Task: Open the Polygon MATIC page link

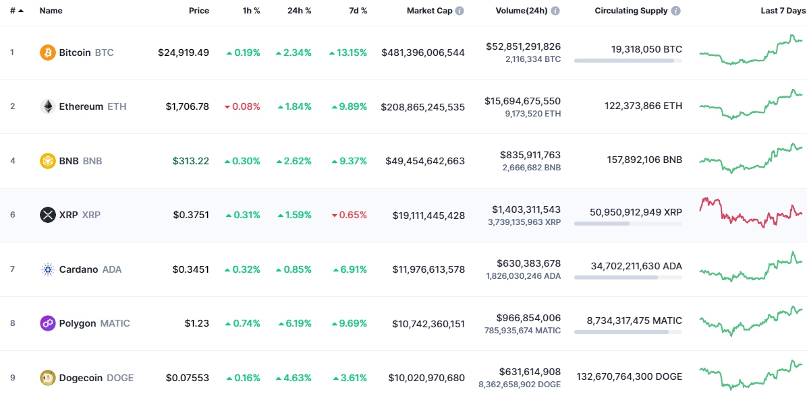Action: point(94,323)
